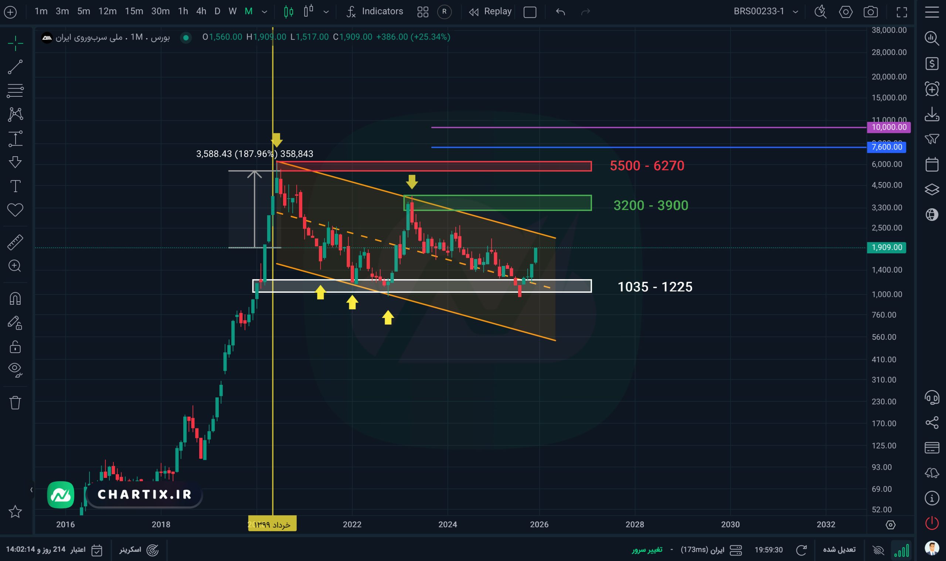Image resolution: width=946 pixels, height=561 pixels.
Task: Open the share icon in right sidebar
Action: tap(932, 422)
